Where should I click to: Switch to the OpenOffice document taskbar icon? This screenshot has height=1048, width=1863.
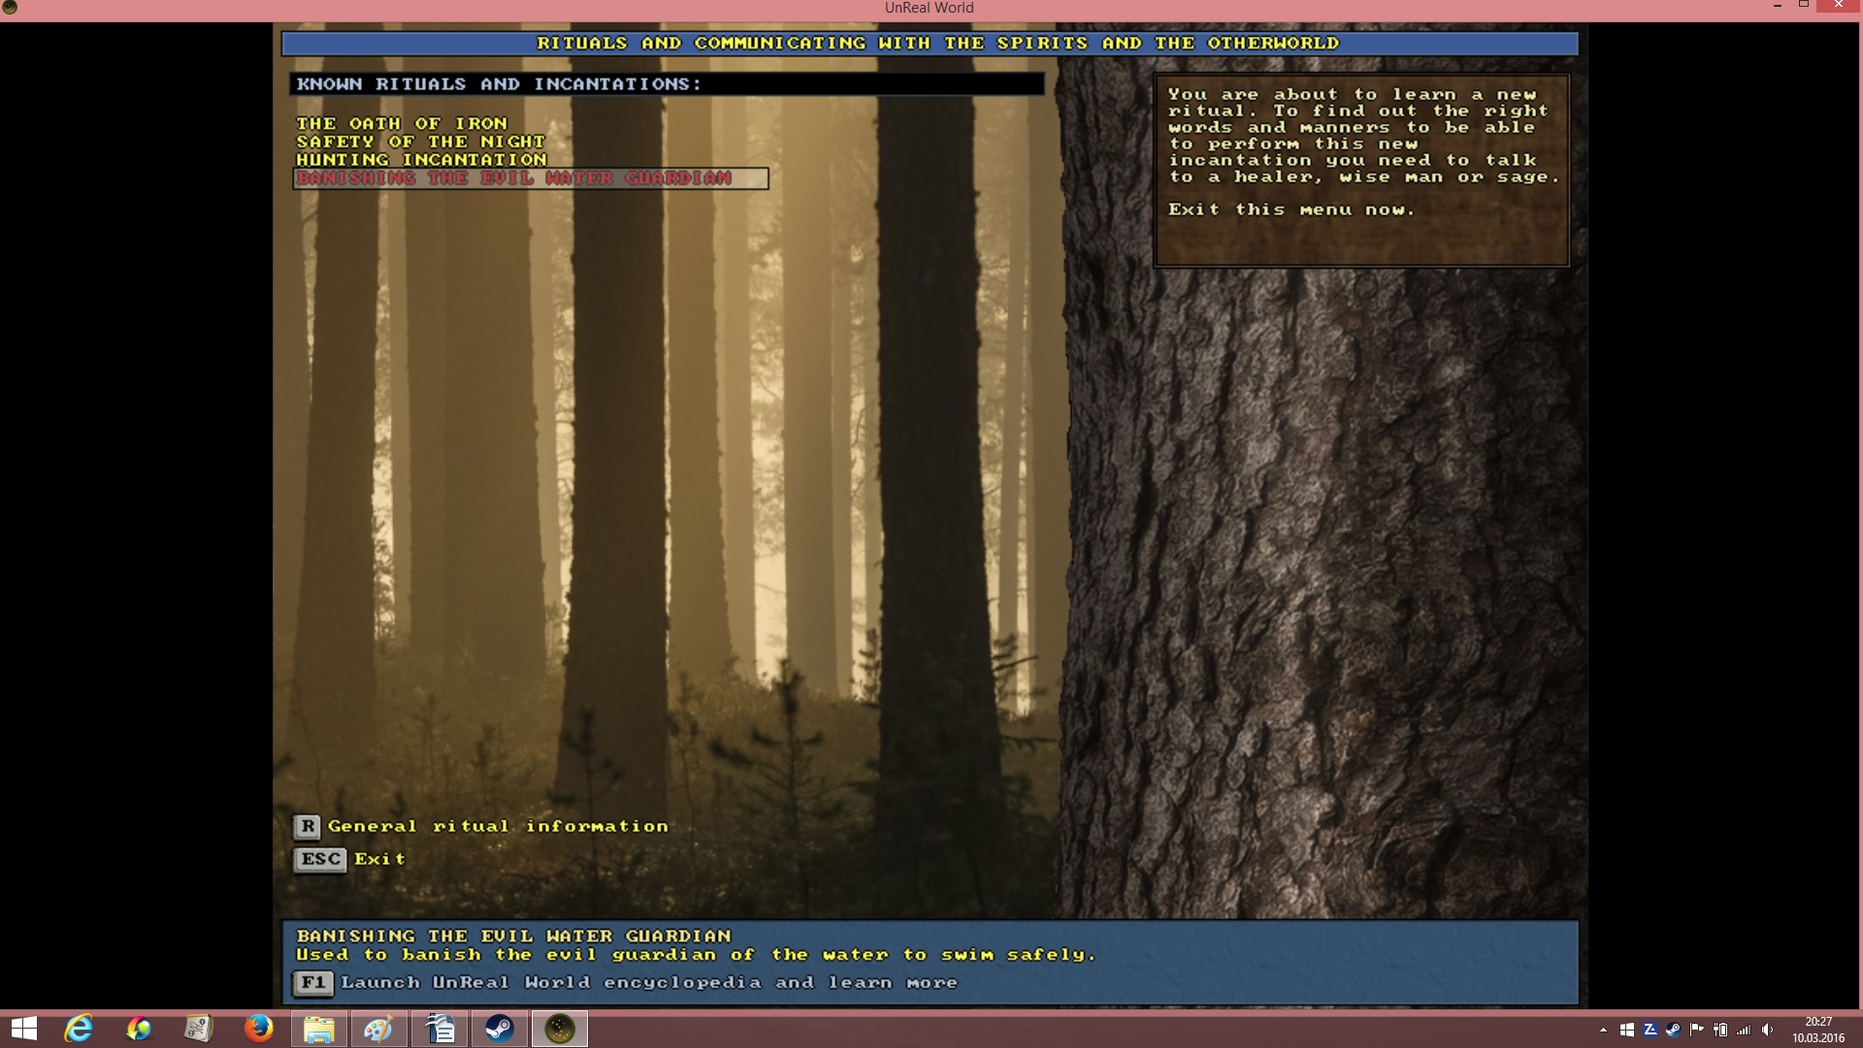[x=440, y=1029]
